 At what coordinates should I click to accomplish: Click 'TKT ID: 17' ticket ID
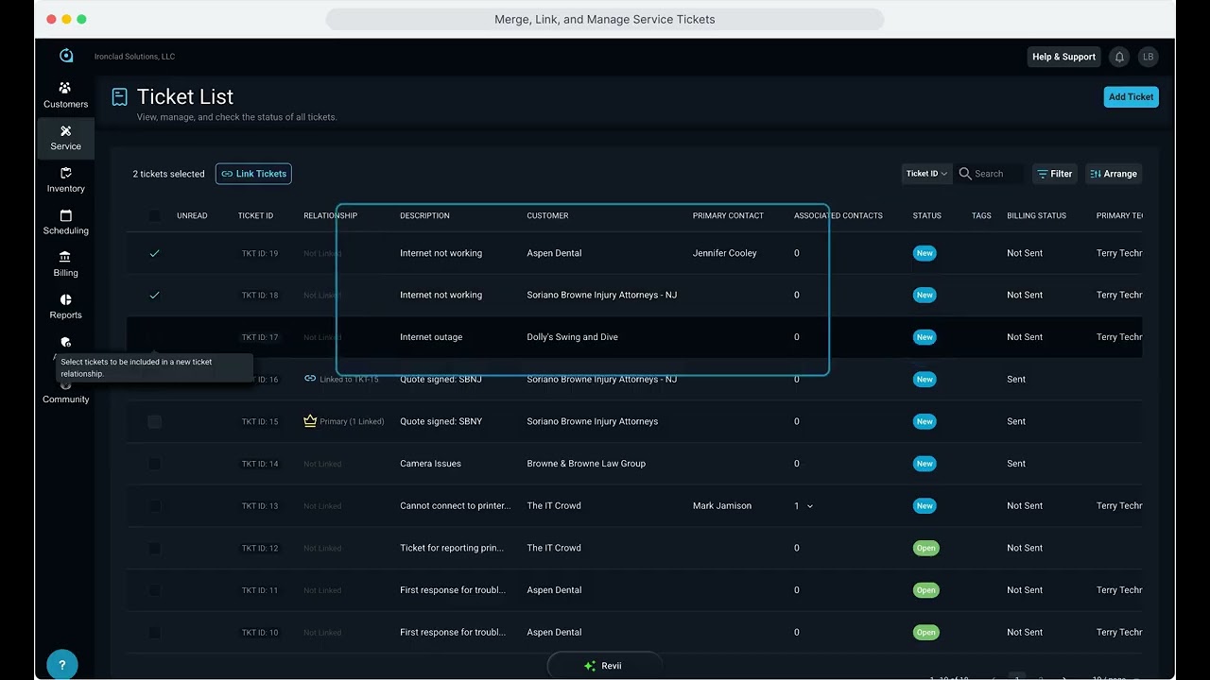(260, 337)
